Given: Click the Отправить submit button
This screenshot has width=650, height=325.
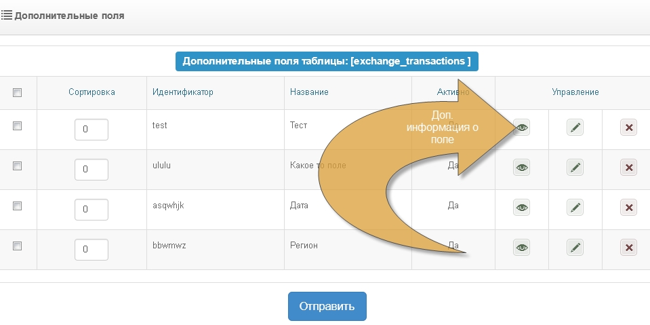Looking at the screenshot, I should pos(327,306).
